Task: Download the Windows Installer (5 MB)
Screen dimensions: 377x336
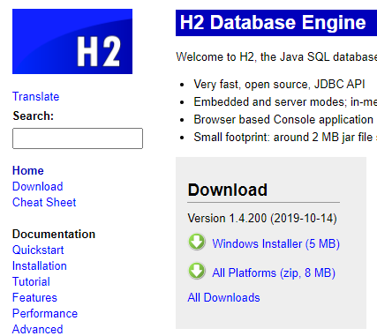Action: 276,243
